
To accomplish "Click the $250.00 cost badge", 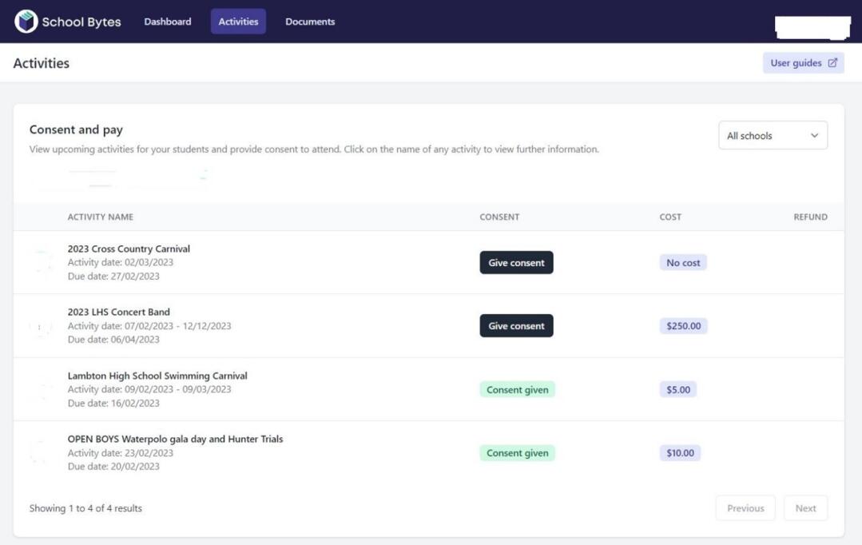I will pos(683,326).
